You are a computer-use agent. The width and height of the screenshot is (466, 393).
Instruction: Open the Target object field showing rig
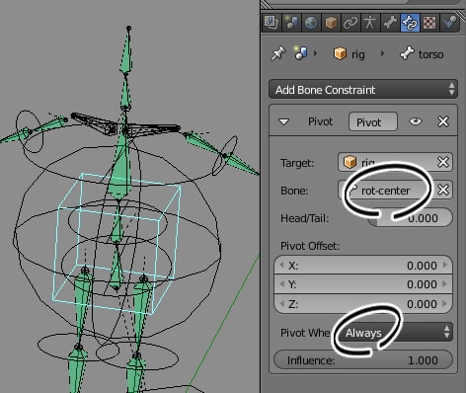click(x=387, y=162)
